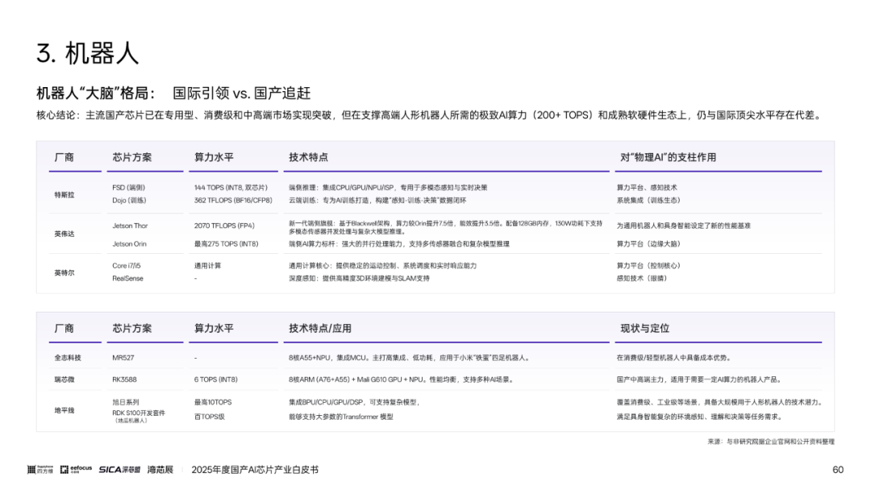Click the SICA logo in the footer
The height and width of the screenshot is (490, 871).
click(x=119, y=470)
